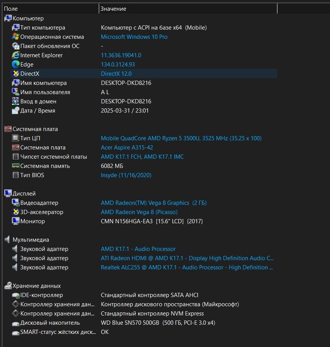Open the AMD K17.1 FCH, AMD K17.1 IMC link
The height and width of the screenshot is (347, 330).
pyautogui.click(x=142, y=156)
